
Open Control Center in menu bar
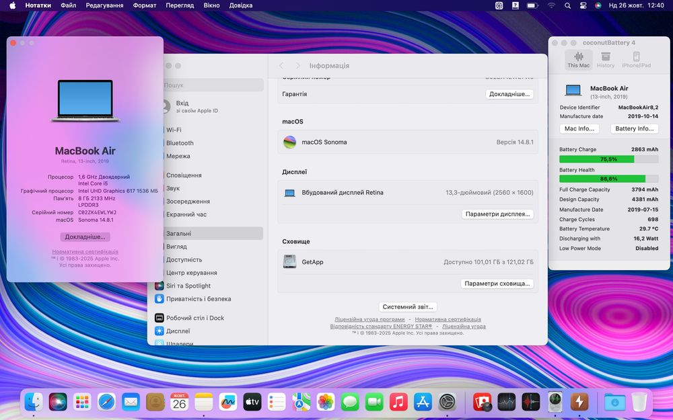click(583, 5)
